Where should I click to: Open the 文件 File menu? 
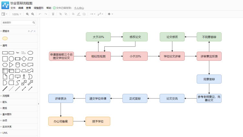(13, 8)
